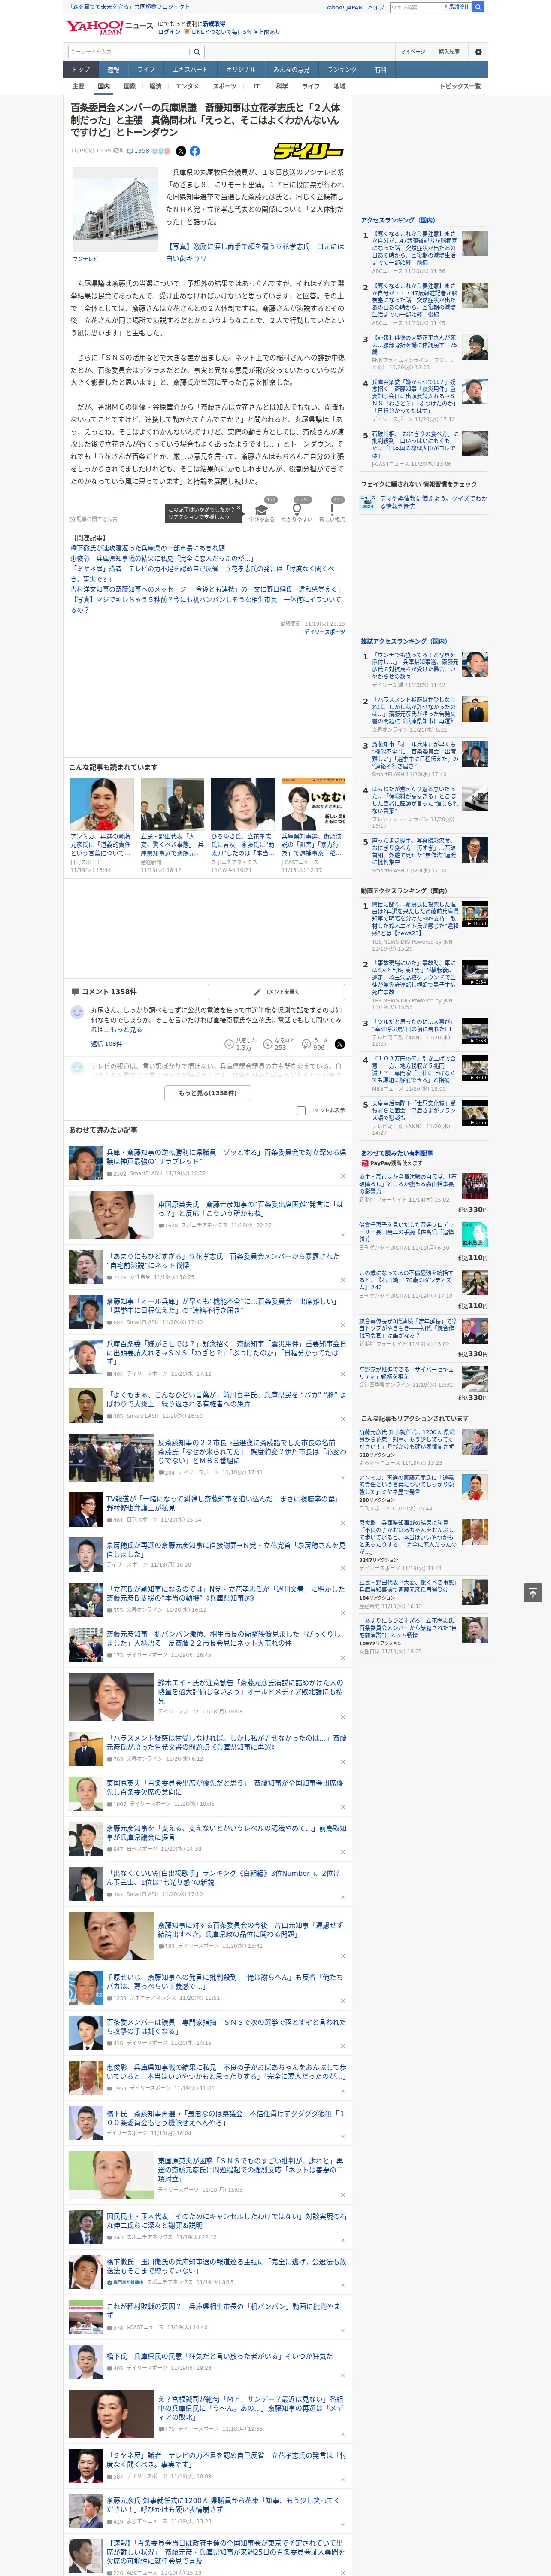Open article building photo thumbnail
Screen dimensions: 551x2576
click(x=114, y=210)
